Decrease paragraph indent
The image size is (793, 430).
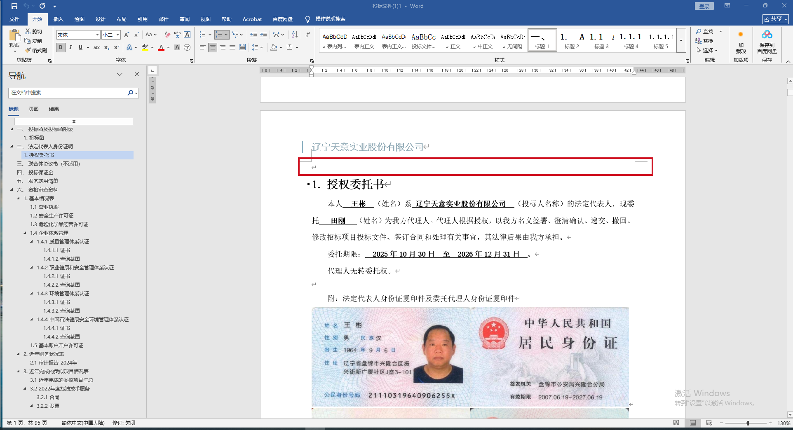[253, 35]
